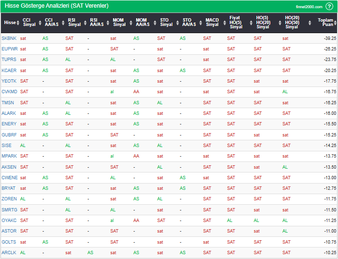Viewport: 338px width, 259px height.
Task: Select OYAKC Fiyat HO(5) signal AL
Action: [229, 221]
